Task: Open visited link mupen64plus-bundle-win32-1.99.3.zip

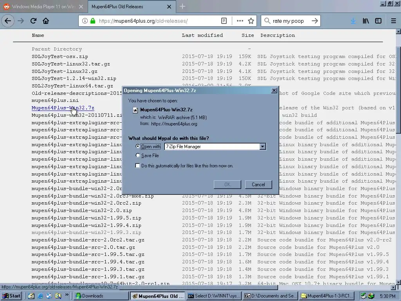Action: point(87,232)
